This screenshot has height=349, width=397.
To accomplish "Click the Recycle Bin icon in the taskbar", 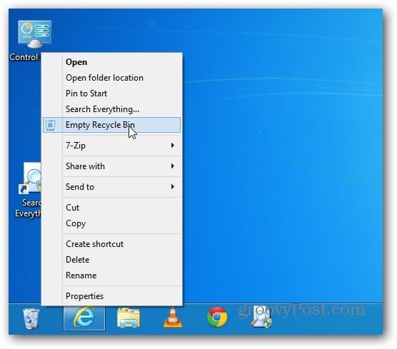I will pos(31,318).
